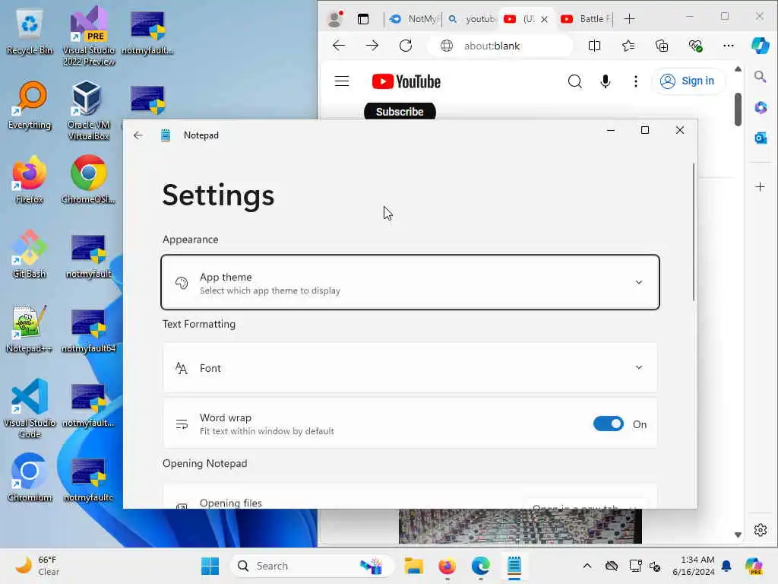This screenshot has height=584, width=778.
Task: Click Edge forward navigation arrow
Action: [372, 46]
